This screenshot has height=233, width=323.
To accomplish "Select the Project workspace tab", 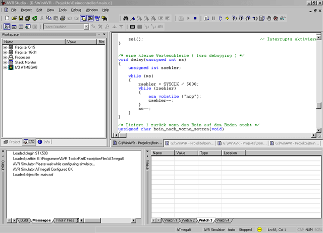I will [12, 142].
